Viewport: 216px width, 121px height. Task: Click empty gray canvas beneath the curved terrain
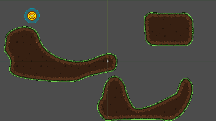[41, 99]
